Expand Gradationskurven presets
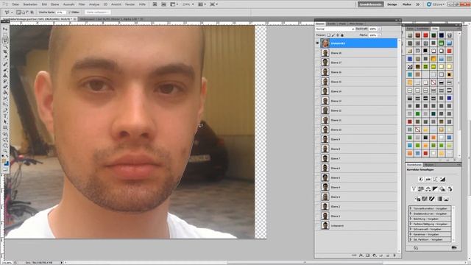Screen dimensions: 471x265 (411, 213)
